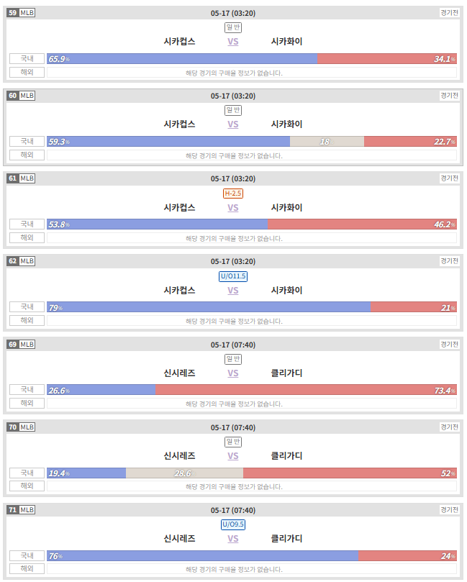Click the 73.4% red bar in game 69
Screen dimensions: 467x582
click(x=306, y=390)
